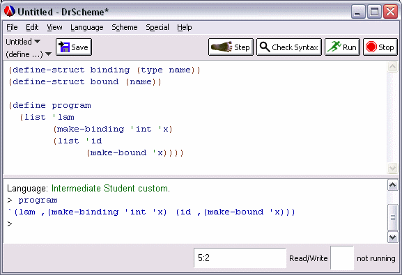Open the Language menu
The width and height of the screenshot is (402, 275).
87,27
